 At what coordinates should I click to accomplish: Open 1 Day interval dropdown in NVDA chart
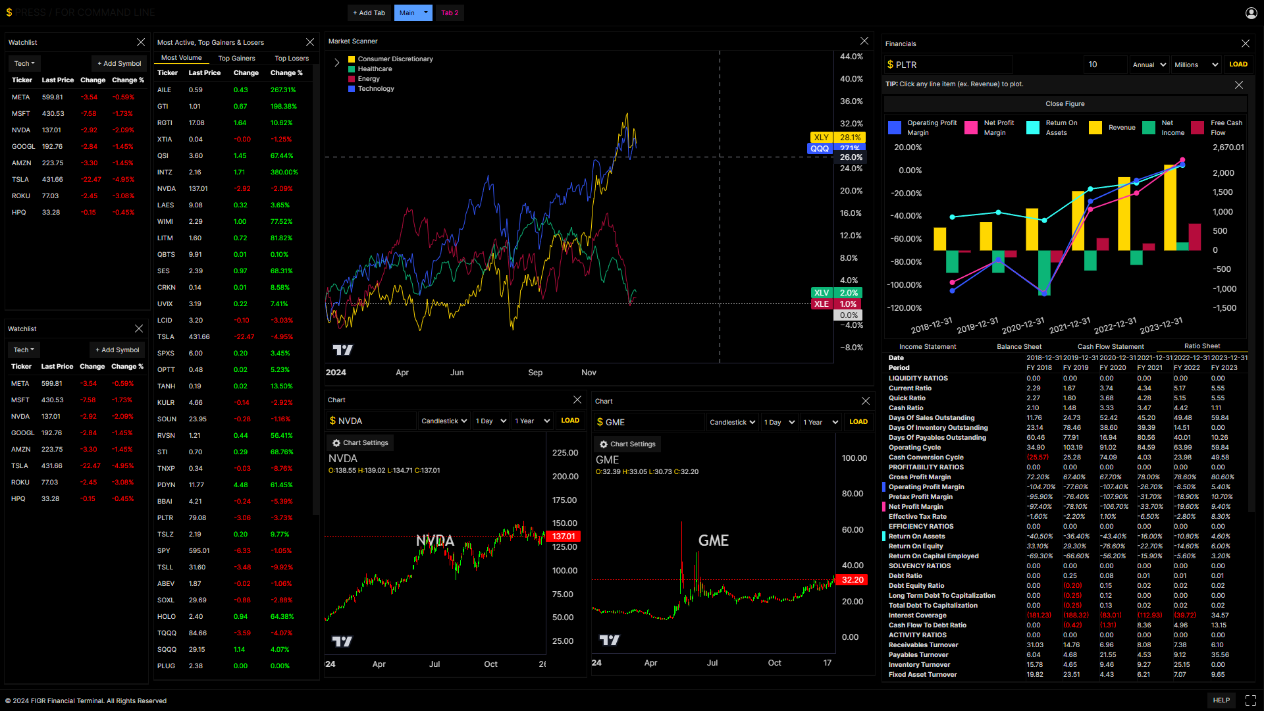[490, 421]
